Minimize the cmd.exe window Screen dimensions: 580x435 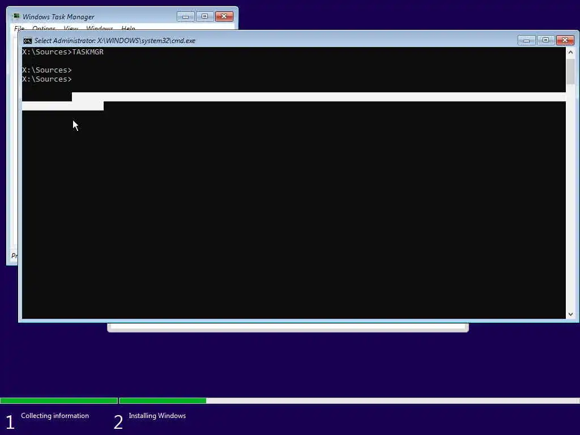pyautogui.click(x=526, y=40)
